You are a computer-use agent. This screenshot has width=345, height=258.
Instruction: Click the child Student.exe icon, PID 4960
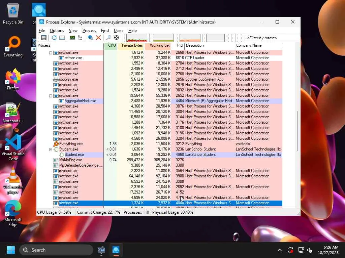point(61,155)
